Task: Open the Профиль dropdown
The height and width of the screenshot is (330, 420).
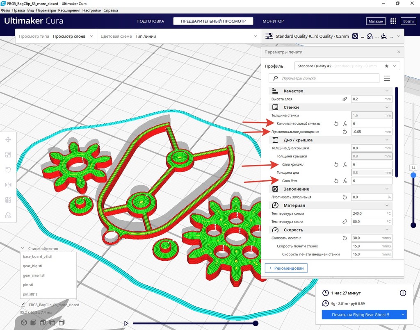Action: 347,66
